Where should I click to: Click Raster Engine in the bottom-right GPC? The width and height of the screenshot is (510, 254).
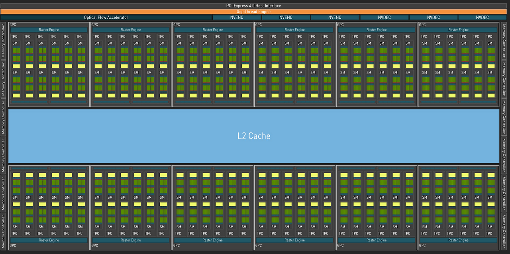click(x=458, y=240)
